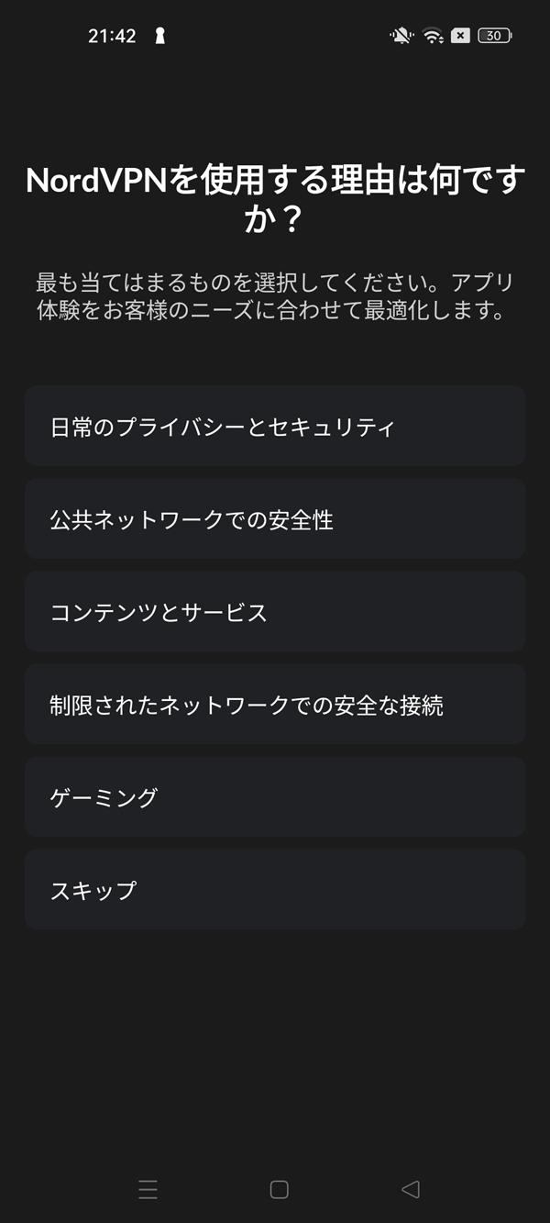This screenshot has width=550, height=1223.
Task: Pick the コンテンツとサービス option
Action: tap(275, 612)
